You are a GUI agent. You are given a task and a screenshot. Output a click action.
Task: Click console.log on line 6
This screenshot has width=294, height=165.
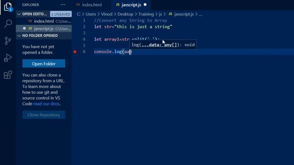(x=108, y=52)
